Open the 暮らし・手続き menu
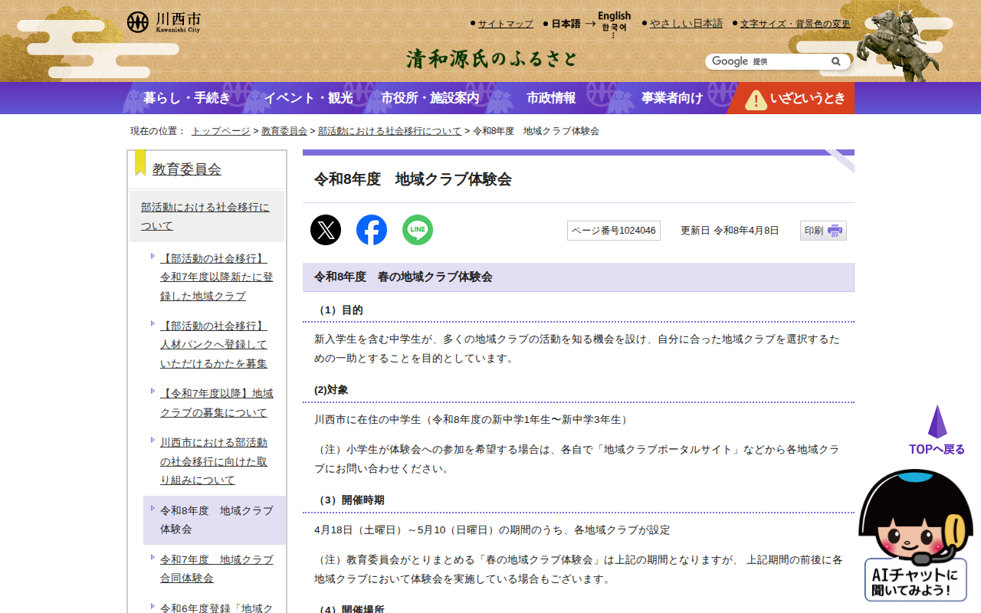This screenshot has height=613, width=981. (186, 98)
